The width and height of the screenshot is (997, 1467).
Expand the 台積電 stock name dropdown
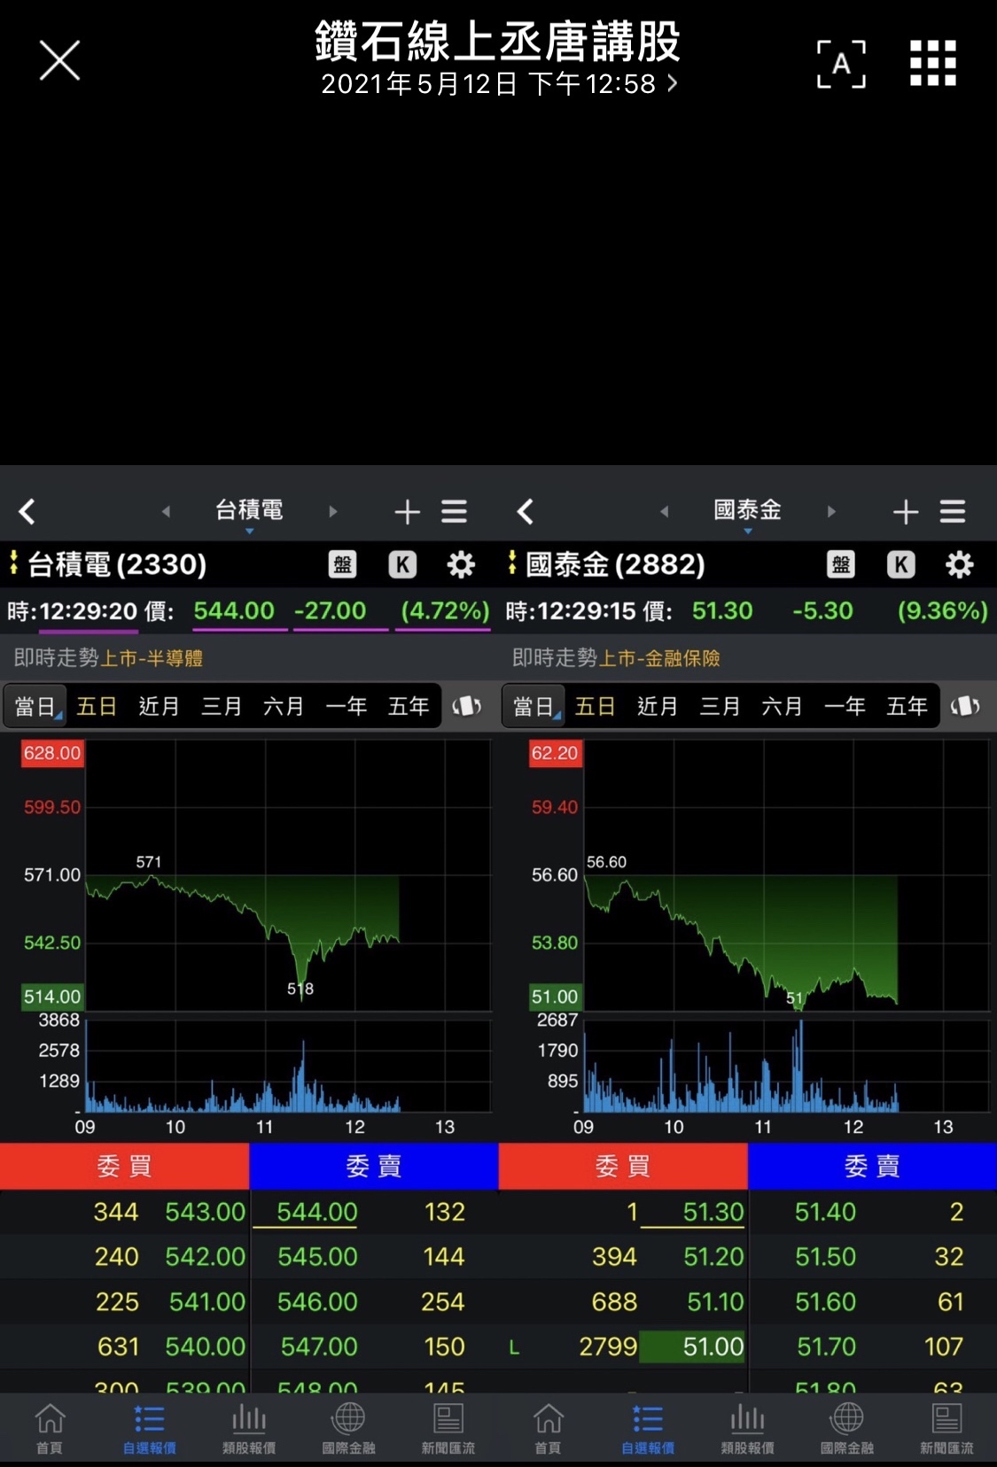[x=249, y=513]
